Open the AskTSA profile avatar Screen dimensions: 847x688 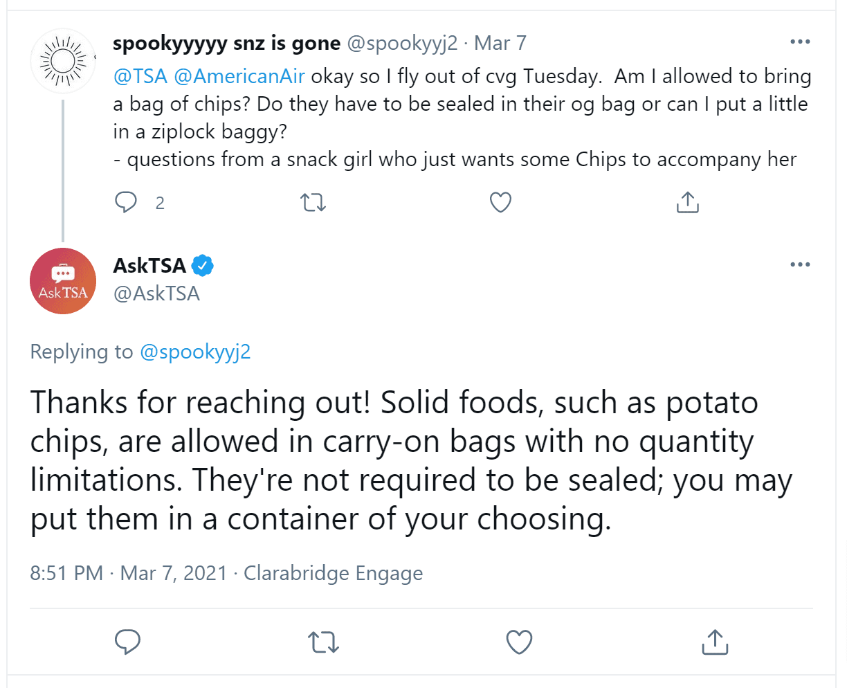63,281
